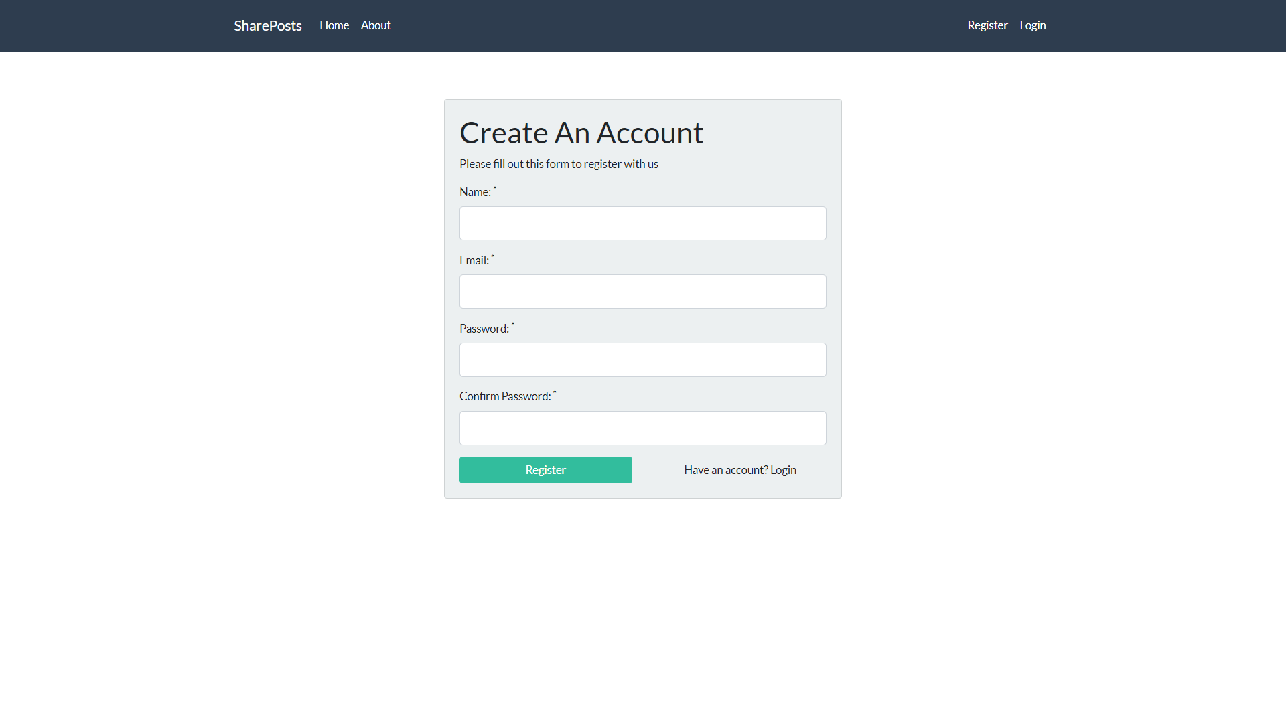The image size is (1286, 723).
Task: Click the form background panel area
Action: coord(643,299)
